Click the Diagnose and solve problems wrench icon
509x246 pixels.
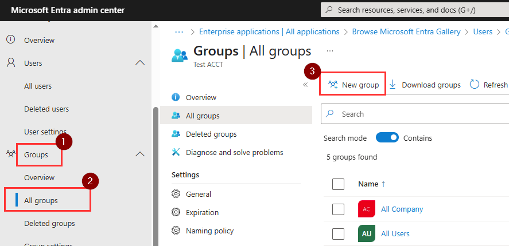(176, 152)
